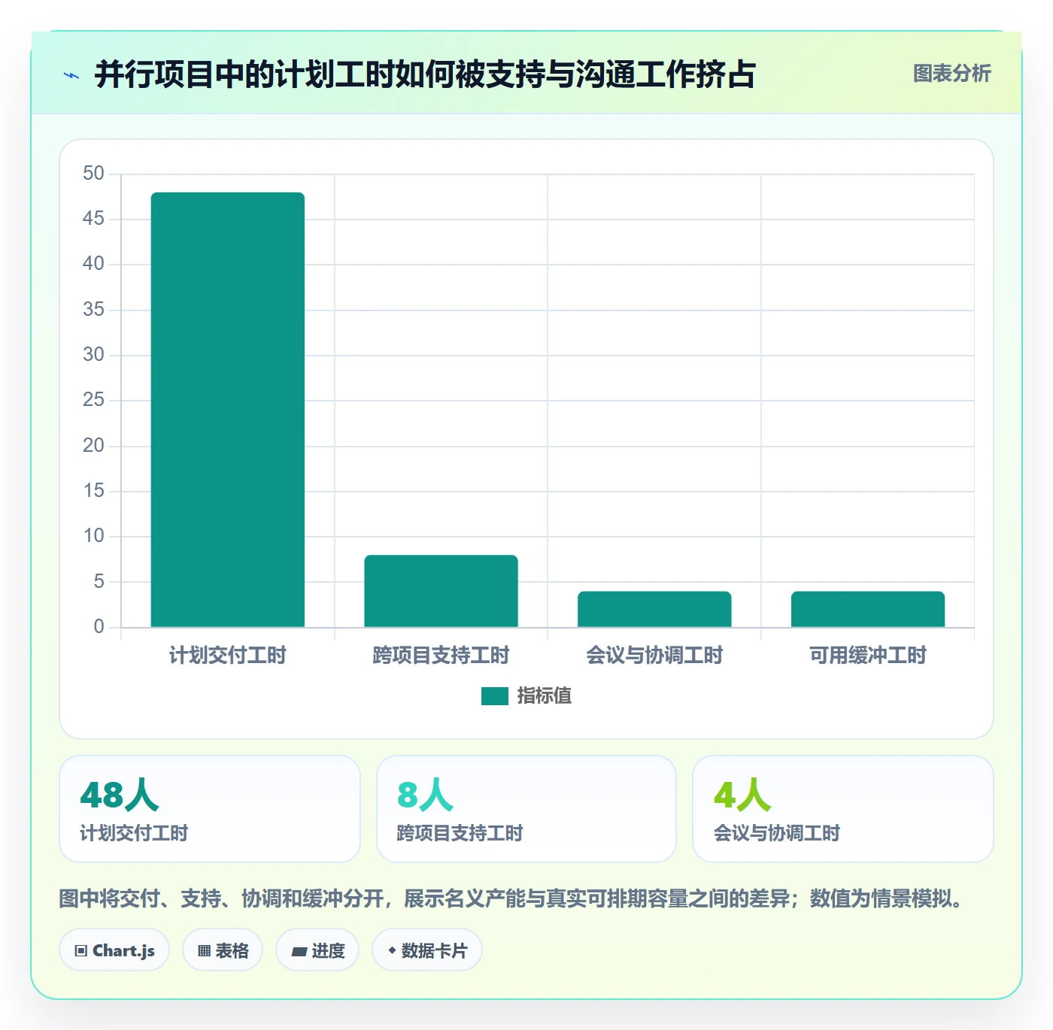Click the 表格 tag chip
1053x1030 pixels.
[223, 950]
